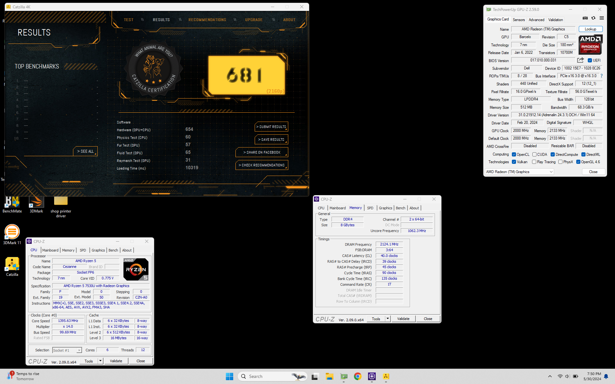Toggle DirectCompute checkbox

(553, 155)
